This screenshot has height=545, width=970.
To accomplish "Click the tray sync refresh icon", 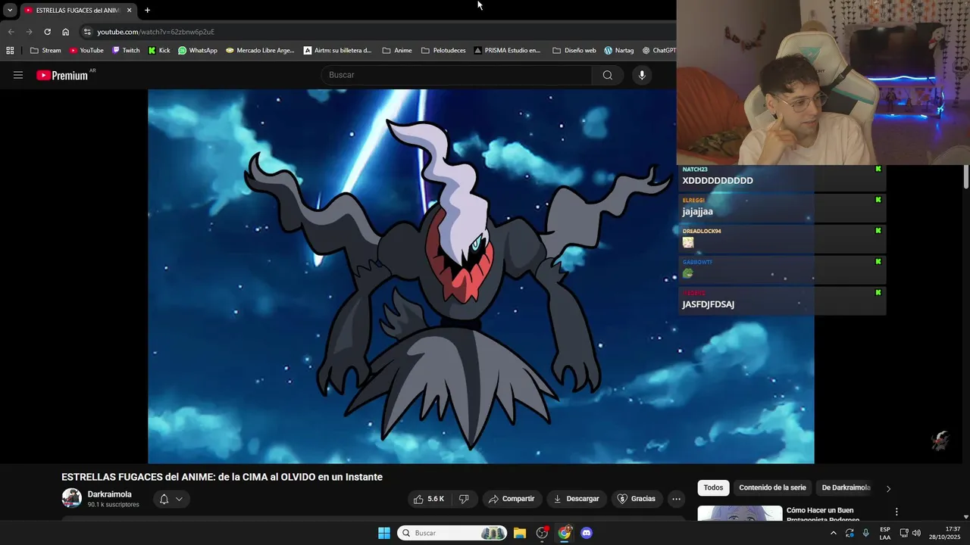I will click(x=850, y=533).
